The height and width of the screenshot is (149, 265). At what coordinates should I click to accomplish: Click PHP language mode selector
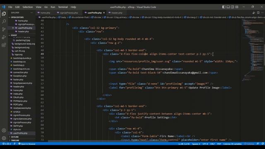[x=219, y=144]
